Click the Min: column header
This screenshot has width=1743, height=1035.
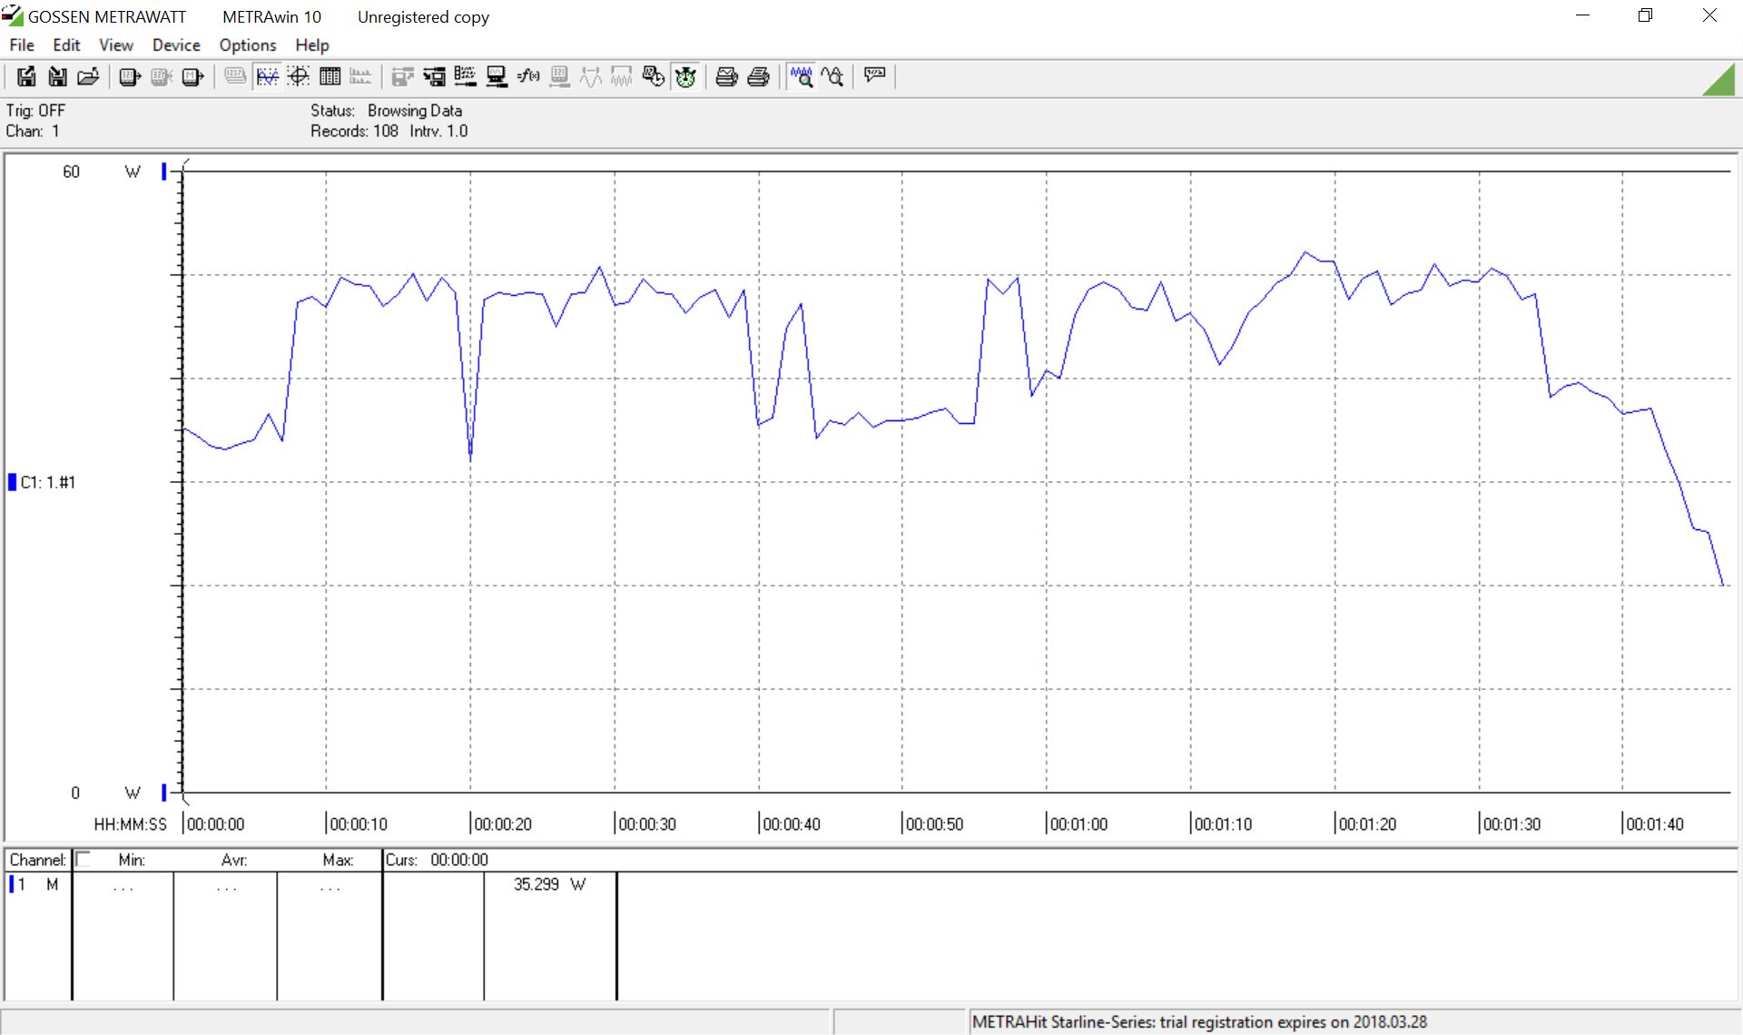tap(132, 860)
